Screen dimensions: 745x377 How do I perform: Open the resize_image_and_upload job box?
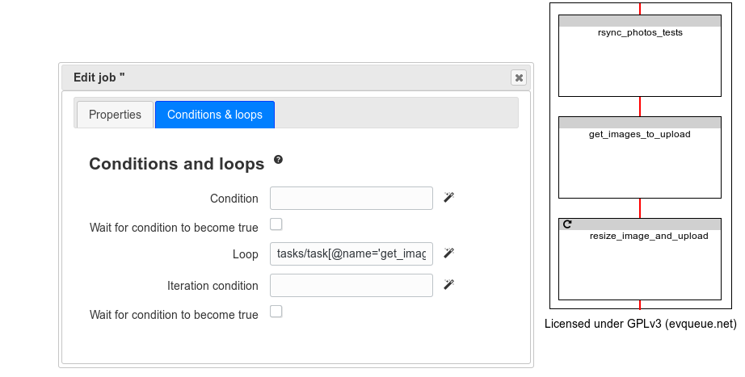640,259
